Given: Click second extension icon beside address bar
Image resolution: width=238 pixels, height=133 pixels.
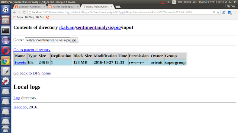Looking at the screenshot, I should 229,13.
